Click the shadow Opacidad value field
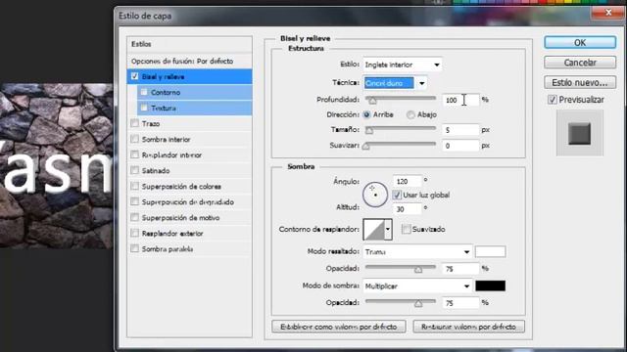 [x=460, y=303]
